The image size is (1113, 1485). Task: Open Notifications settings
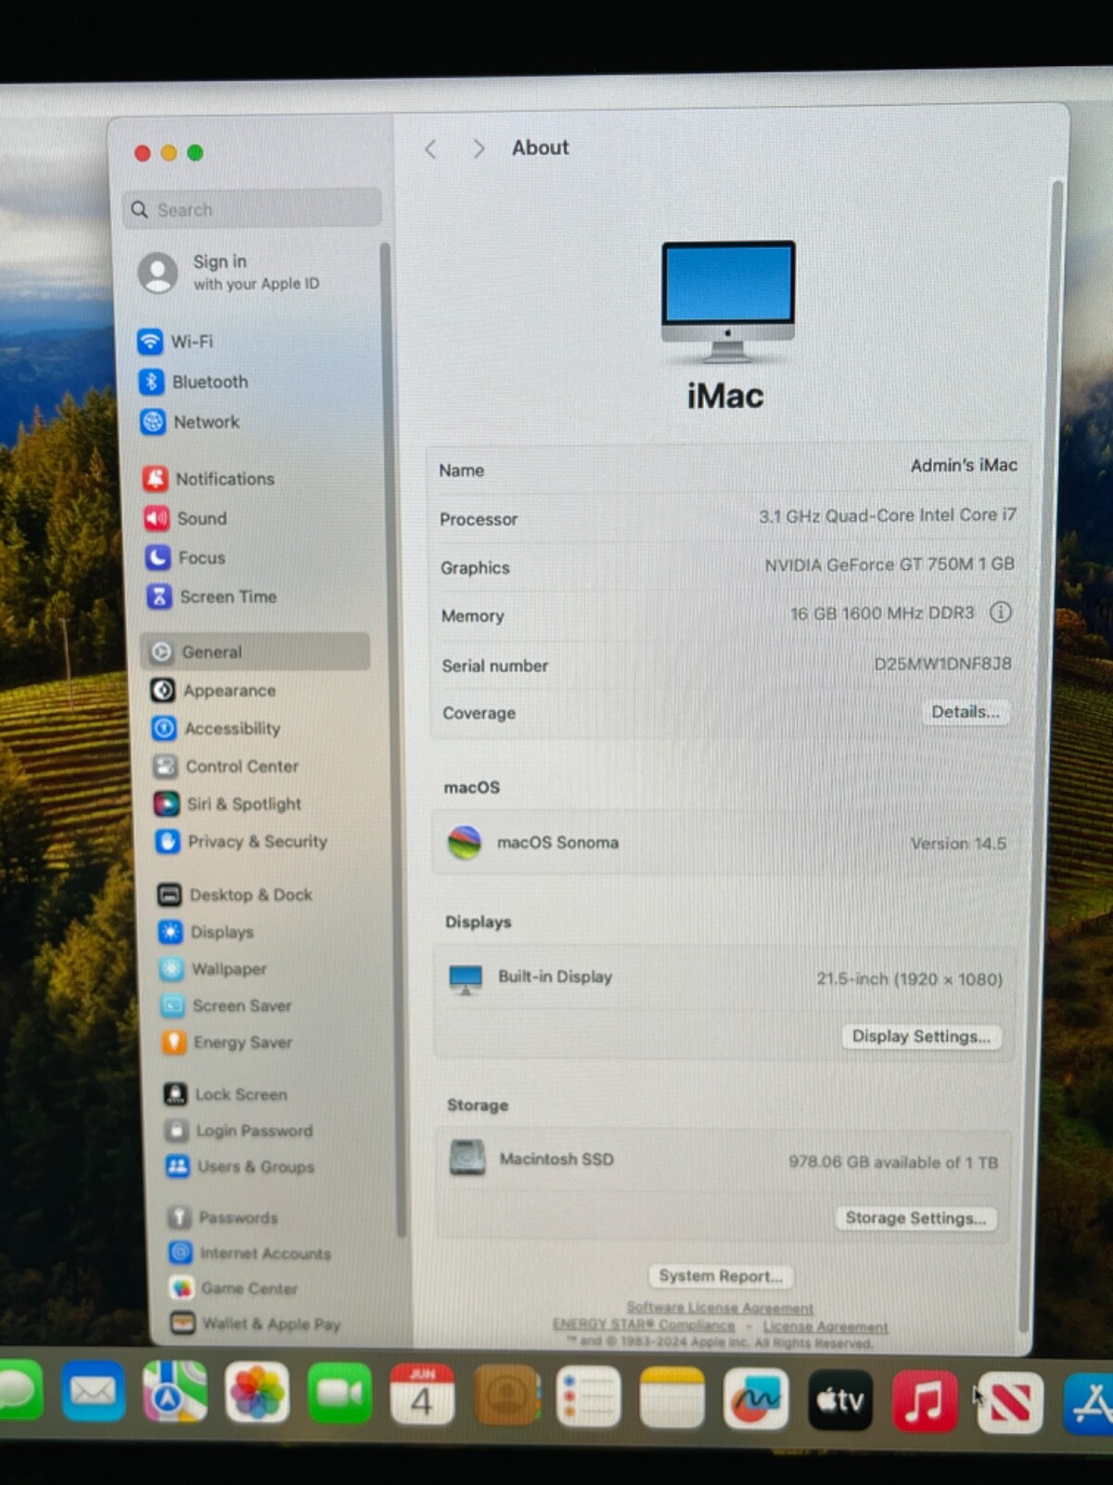(x=209, y=479)
